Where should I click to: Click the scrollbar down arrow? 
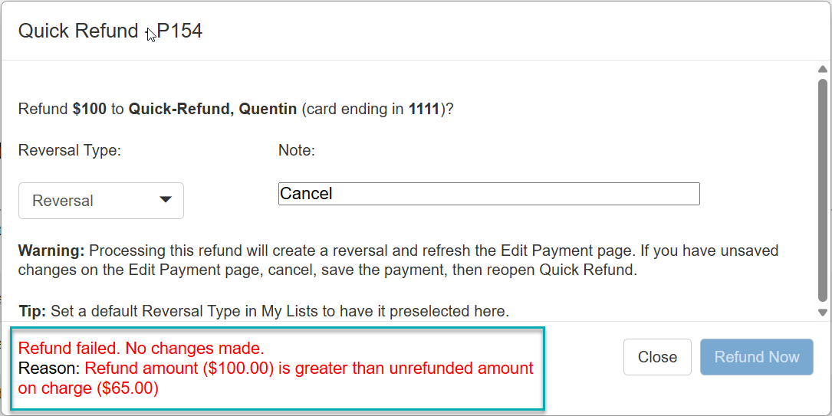coord(823,312)
